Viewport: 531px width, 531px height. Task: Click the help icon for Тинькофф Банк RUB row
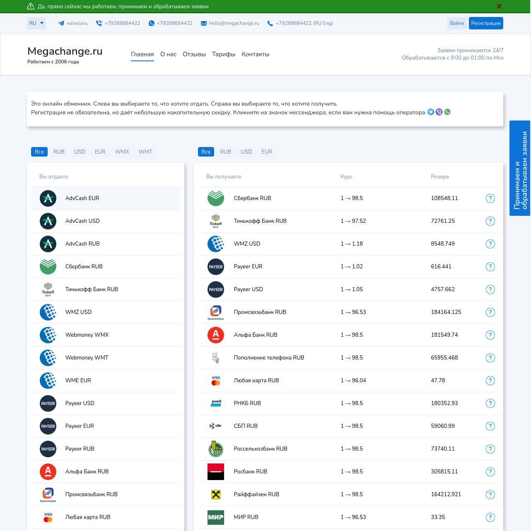click(490, 221)
